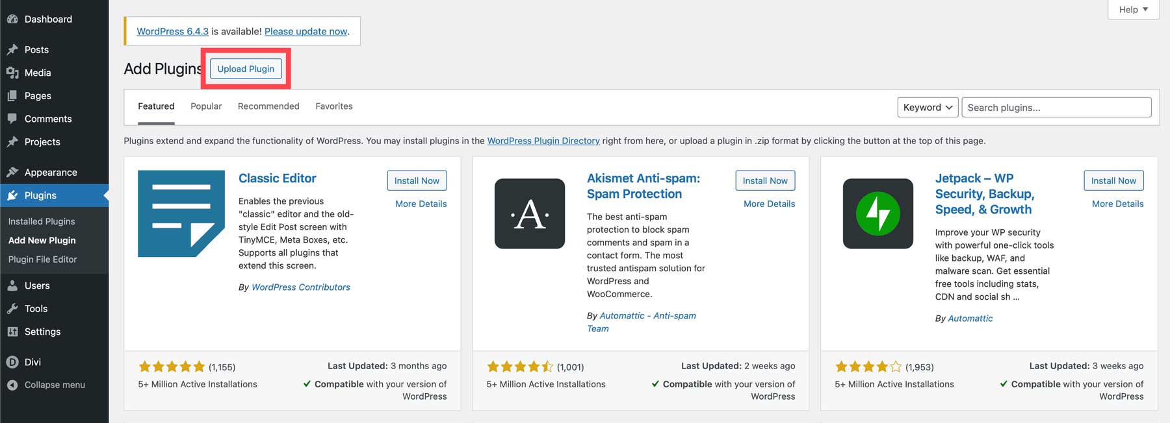Viewport: 1170px width, 423px height.
Task: Click the Settings sliders icon
Action: pyautogui.click(x=12, y=332)
